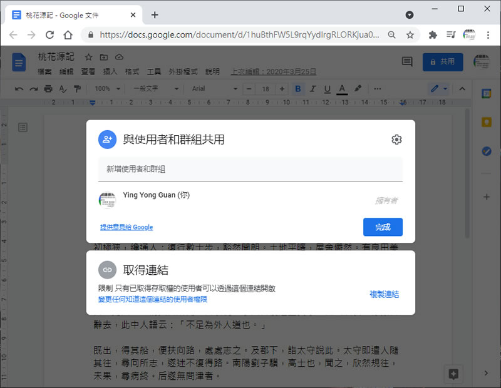Increase font size with plus button

coord(282,89)
